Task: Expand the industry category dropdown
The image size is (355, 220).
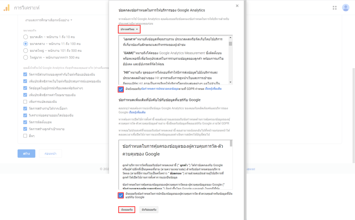Action: pos(49,20)
